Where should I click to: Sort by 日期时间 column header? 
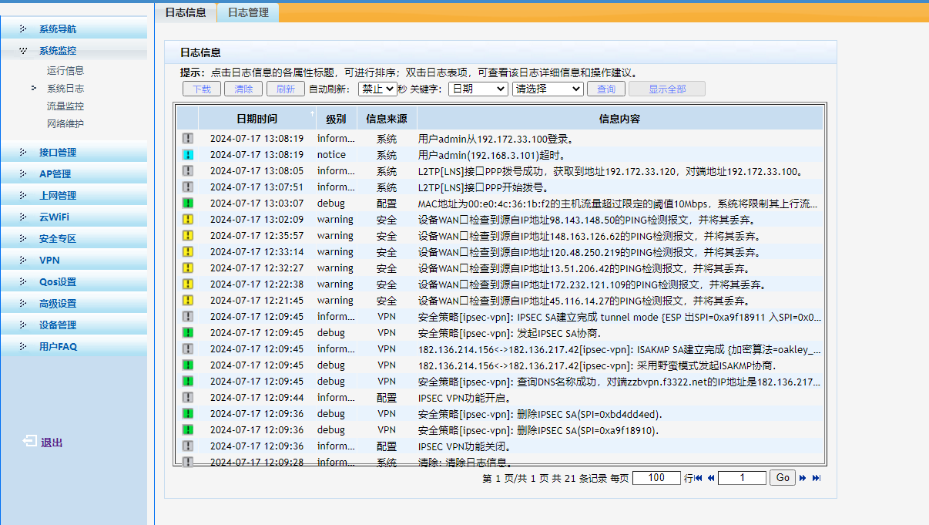coord(257,119)
